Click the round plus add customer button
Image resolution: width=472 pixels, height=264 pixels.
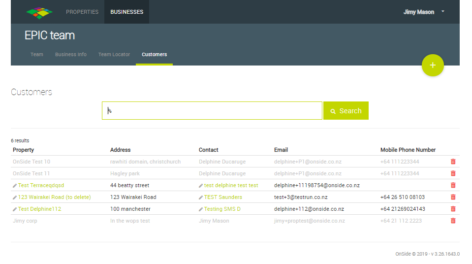[x=433, y=65]
